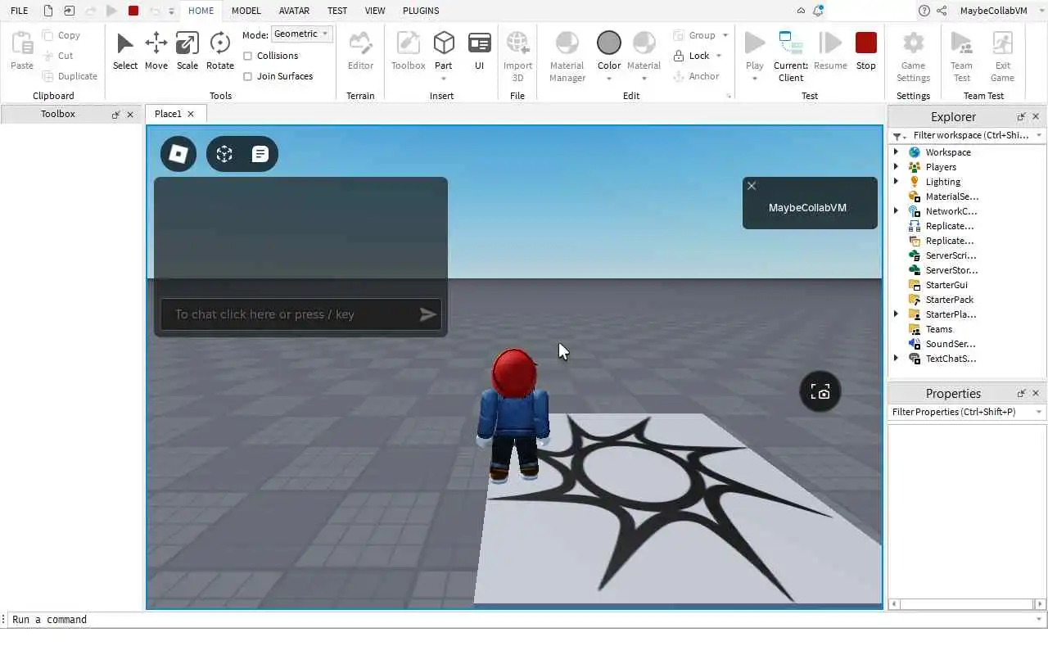Open the notifications bell
1048x655 pixels.
818,11
